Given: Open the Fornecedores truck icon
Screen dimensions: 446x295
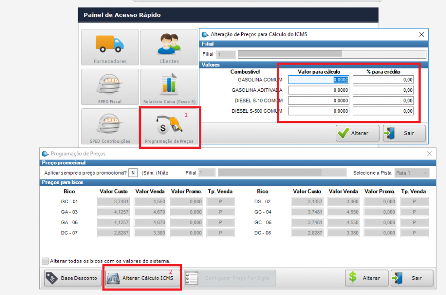Looking at the screenshot, I should tap(110, 47).
